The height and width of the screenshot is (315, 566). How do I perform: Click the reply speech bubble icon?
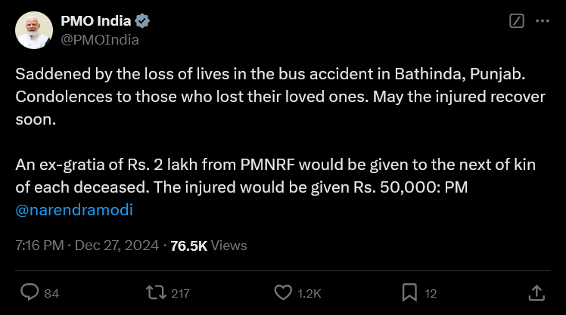point(30,292)
